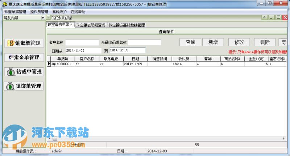Close the inner 镶嵌单管理 window
This screenshot has height=156, width=290.
pyautogui.click(x=285, y=17)
